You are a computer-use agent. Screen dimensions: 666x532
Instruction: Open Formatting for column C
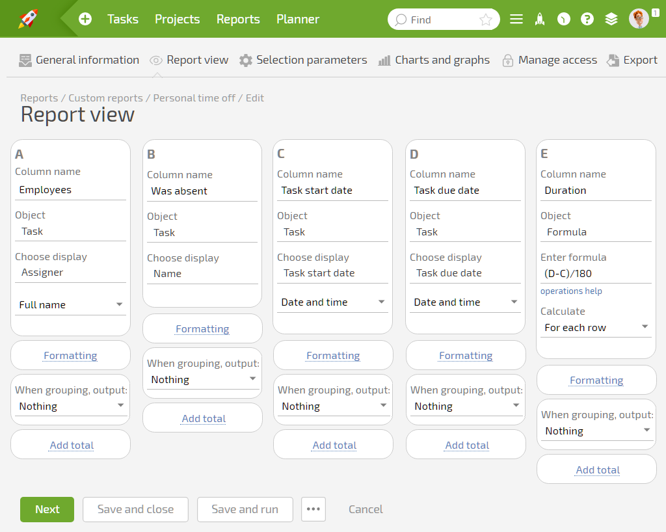(334, 355)
